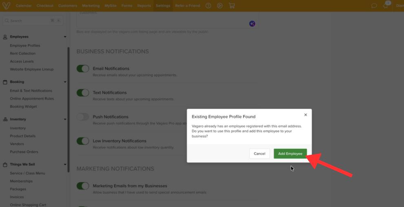Open Purchase Orders in sidebar
Image resolution: width=404 pixels, height=207 pixels.
24,152
